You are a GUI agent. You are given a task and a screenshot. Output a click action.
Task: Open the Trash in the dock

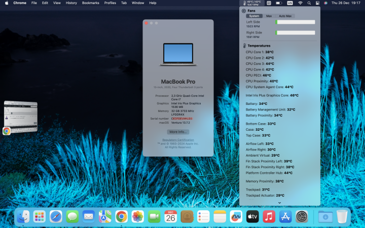pos(342,216)
